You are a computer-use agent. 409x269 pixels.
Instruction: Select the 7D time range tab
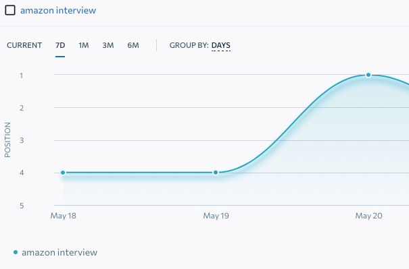pos(60,45)
